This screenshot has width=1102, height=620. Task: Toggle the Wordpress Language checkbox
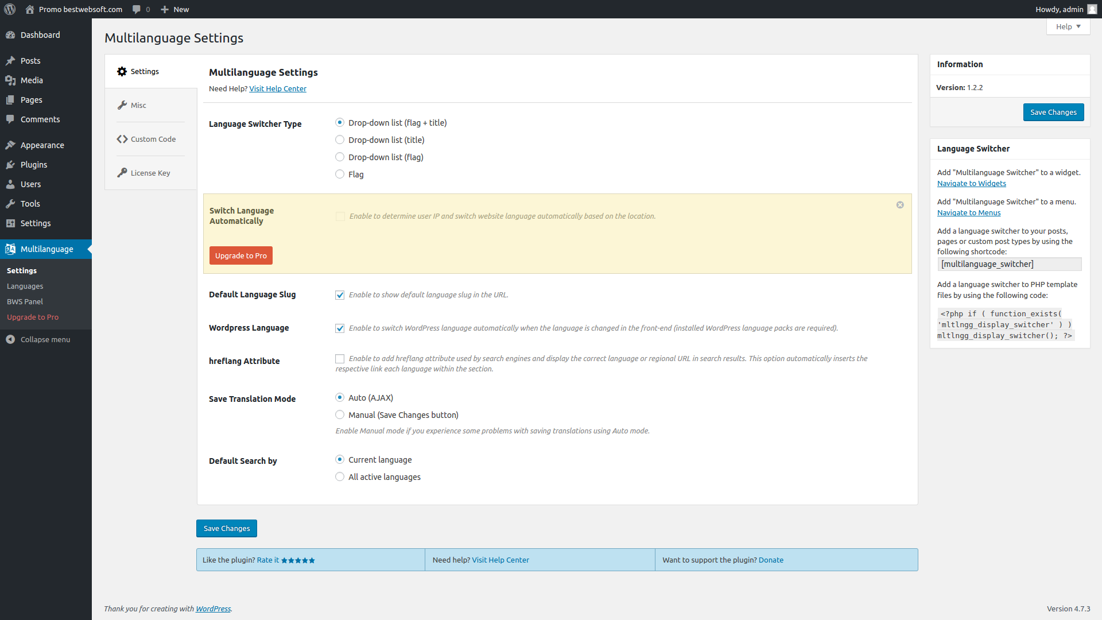coord(340,328)
